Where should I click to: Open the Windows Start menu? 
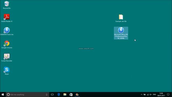tap(3, 95)
